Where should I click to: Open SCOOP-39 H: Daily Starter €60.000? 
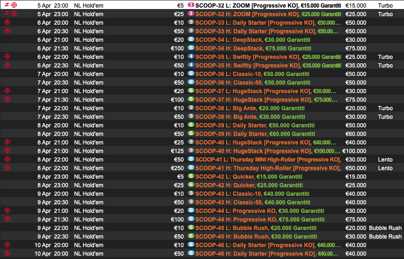[255, 134]
